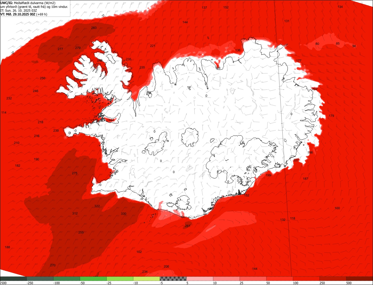Click the '500' legend label at the right end
Screen dimensions: 373x285
pos(349,283)
